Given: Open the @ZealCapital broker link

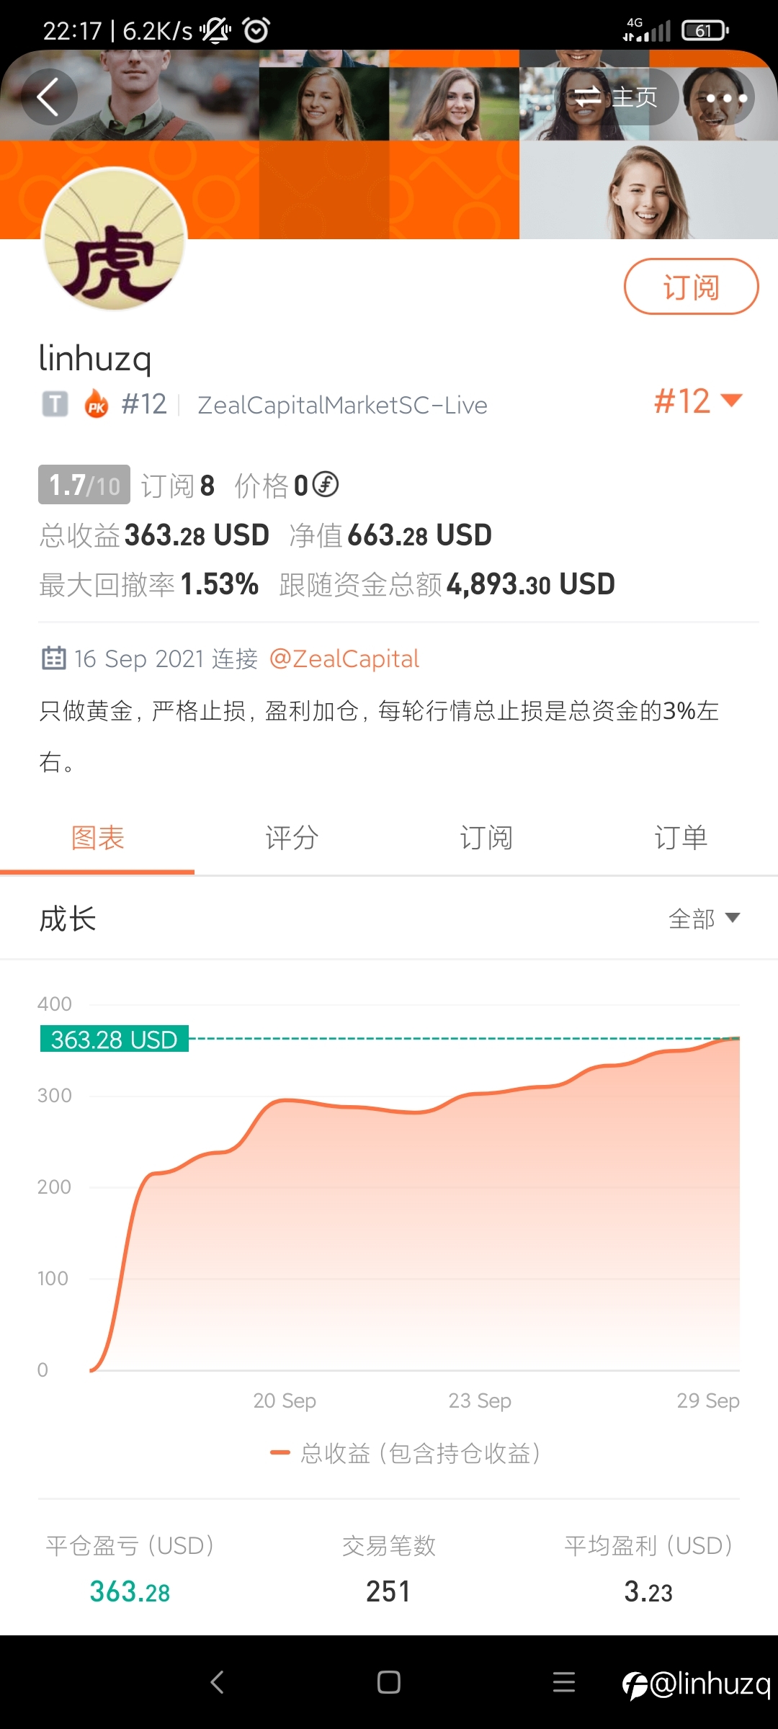Looking at the screenshot, I should pos(344,658).
